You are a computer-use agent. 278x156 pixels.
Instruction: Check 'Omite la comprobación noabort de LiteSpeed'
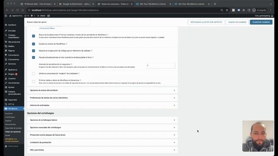[x=33, y=74]
